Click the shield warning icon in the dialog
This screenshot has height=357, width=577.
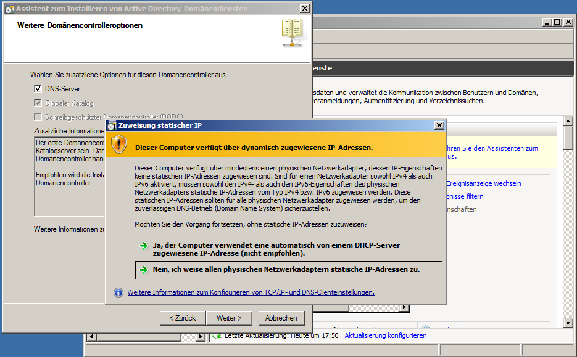(119, 144)
